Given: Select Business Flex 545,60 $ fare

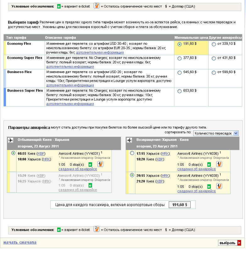Looking at the screenshot, I should (179, 72).
